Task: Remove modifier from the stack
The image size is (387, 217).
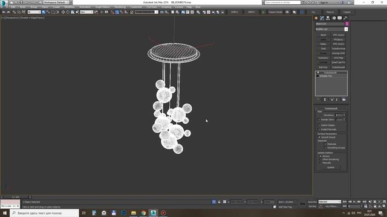Action: coord(337,99)
